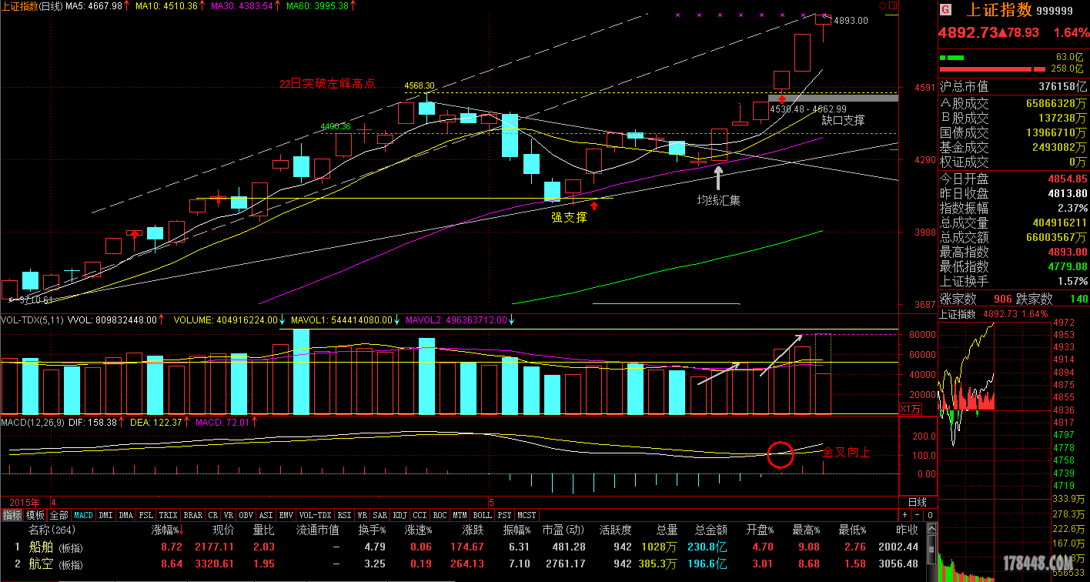Image resolution: width=1090 pixels, height=582 pixels.
Task: Click the 日线 period button
Action: coord(918,502)
